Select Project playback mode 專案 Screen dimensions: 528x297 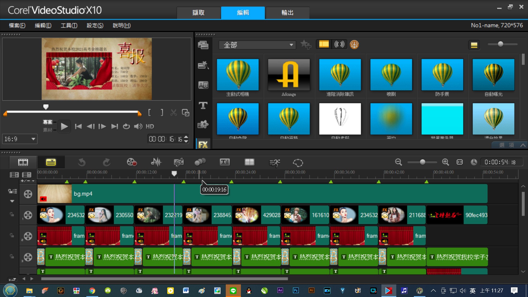click(48, 122)
